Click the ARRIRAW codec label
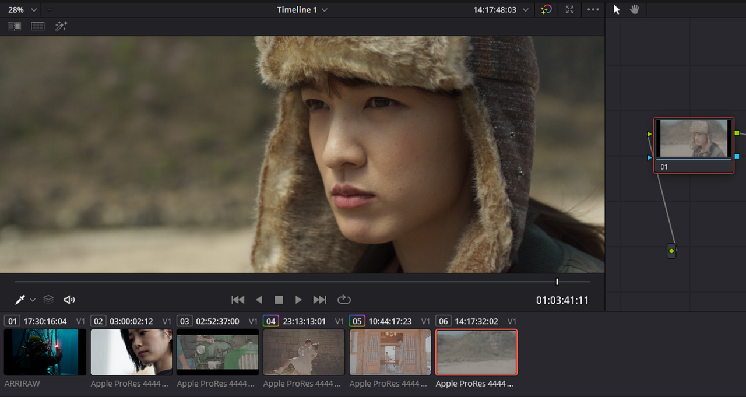The image size is (746, 397). click(23, 384)
